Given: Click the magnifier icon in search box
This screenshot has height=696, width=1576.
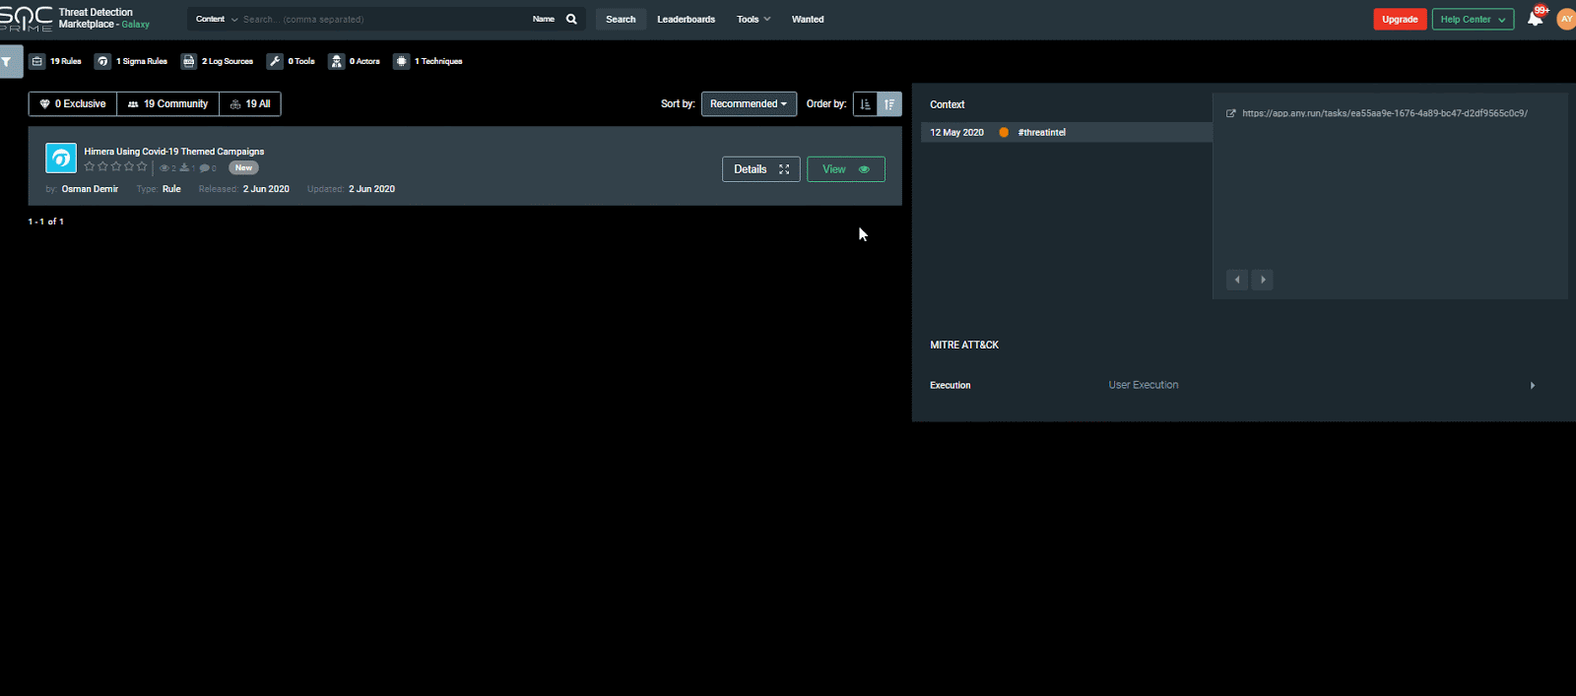Looking at the screenshot, I should click(571, 19).
